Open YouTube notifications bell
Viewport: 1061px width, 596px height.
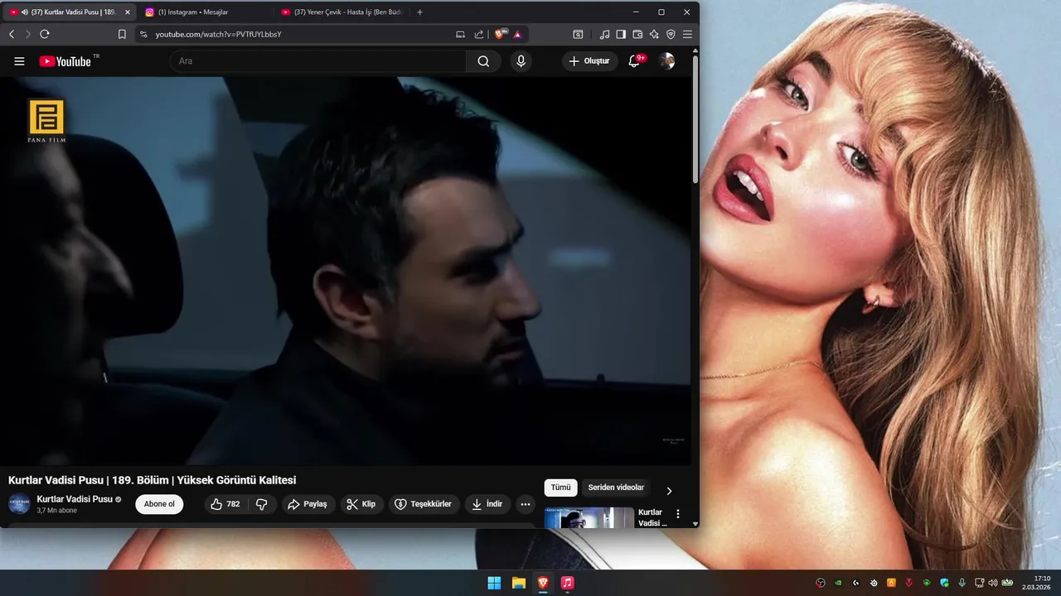[x=634, y=61]
